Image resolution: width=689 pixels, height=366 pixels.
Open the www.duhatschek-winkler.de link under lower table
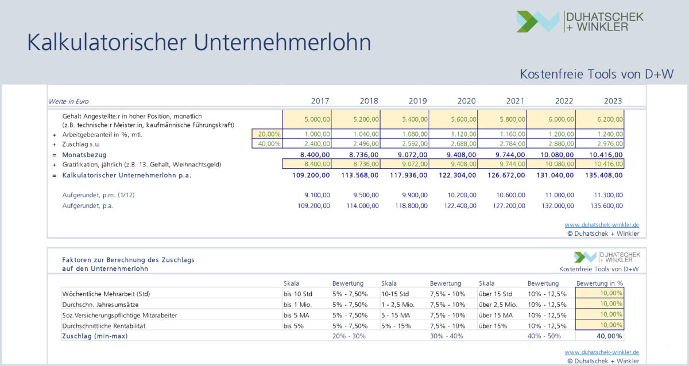601,352
